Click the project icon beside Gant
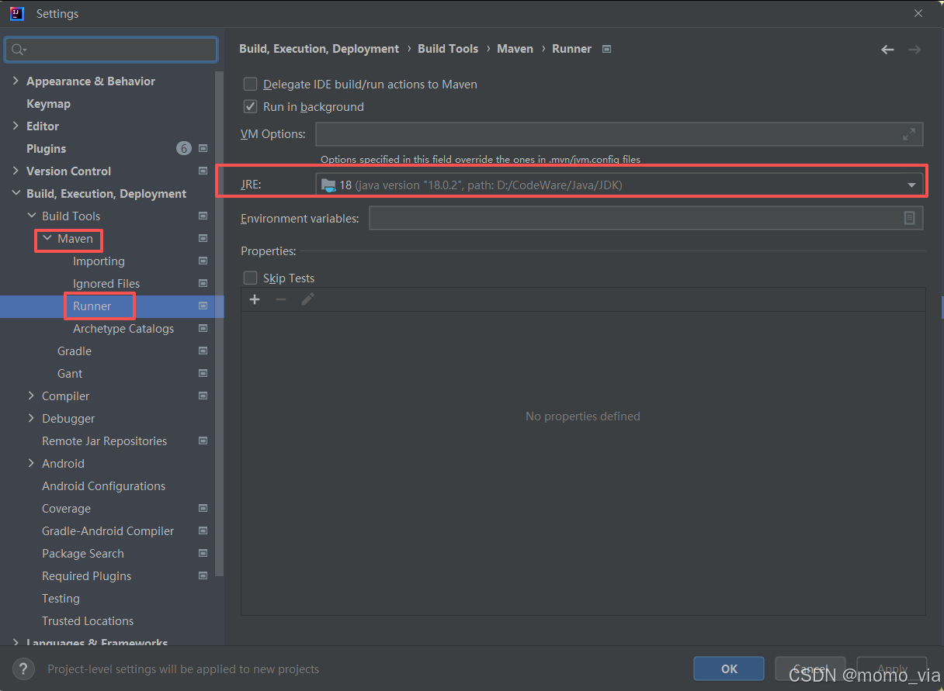The height and width of the screenshot is (691, 944). coord(203,373)
